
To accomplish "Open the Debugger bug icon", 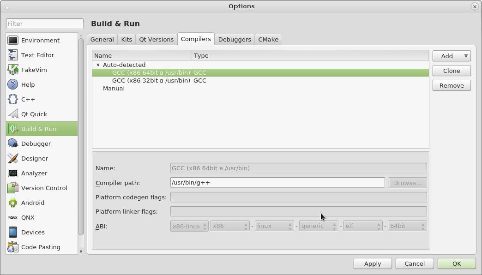I will [x=13, y=143].
